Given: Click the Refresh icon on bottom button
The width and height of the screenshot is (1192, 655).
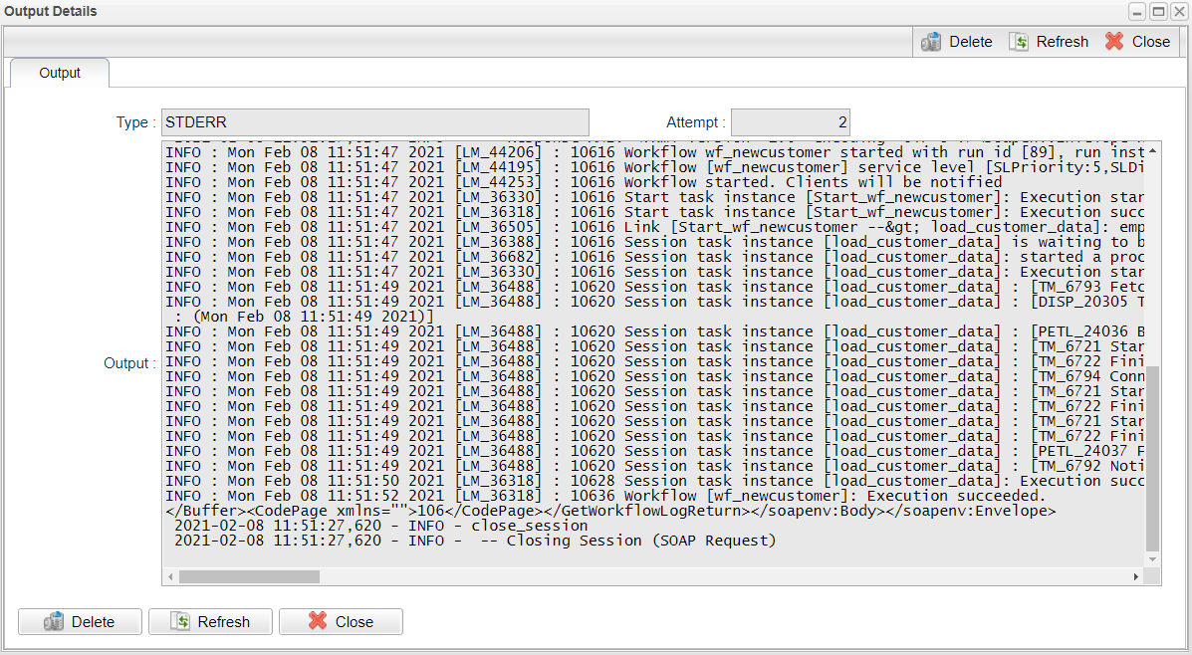Looking at the screenshot, I should click(x=180, y=621).
